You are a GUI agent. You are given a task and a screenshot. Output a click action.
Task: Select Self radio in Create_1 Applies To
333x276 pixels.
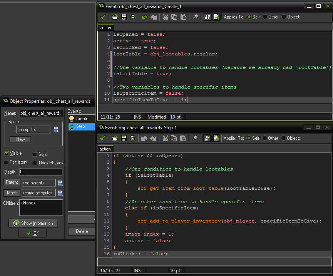click(x=249, y=17)
